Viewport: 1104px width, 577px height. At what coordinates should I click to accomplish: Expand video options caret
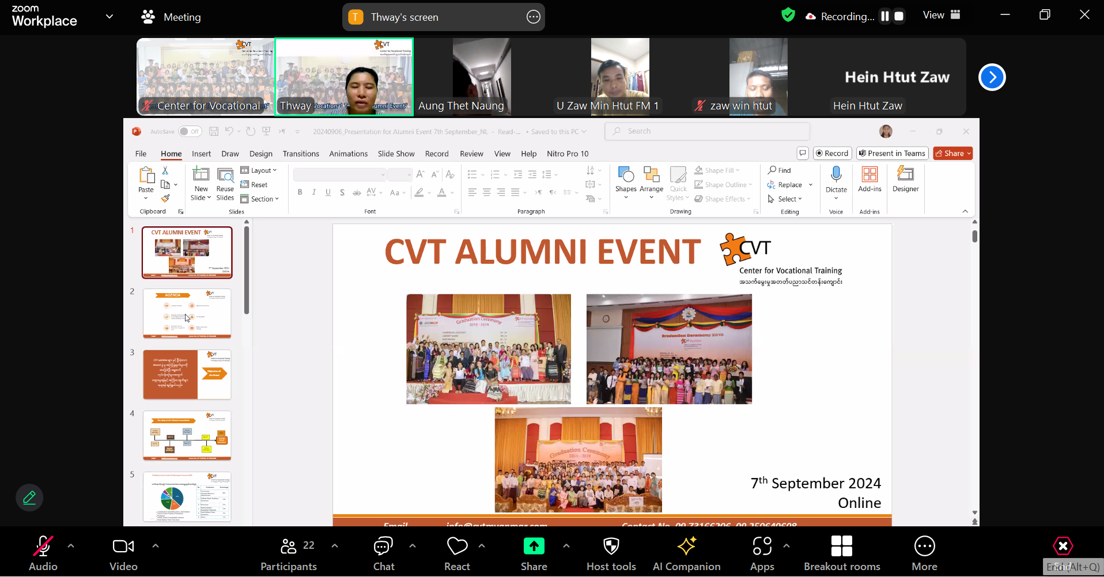click(x=156, y=545)
